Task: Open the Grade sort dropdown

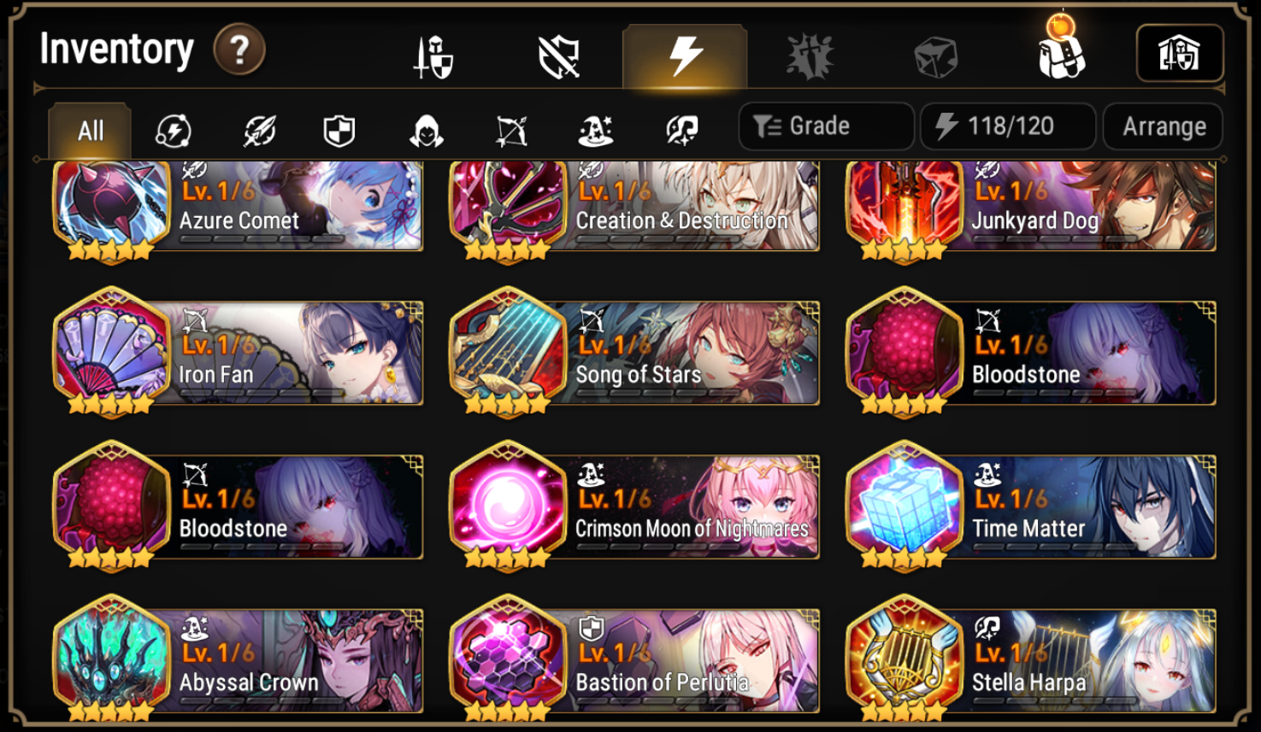Action: click(826, 126)
